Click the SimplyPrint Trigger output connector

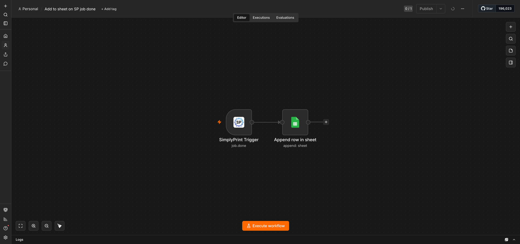click(252, 122)
